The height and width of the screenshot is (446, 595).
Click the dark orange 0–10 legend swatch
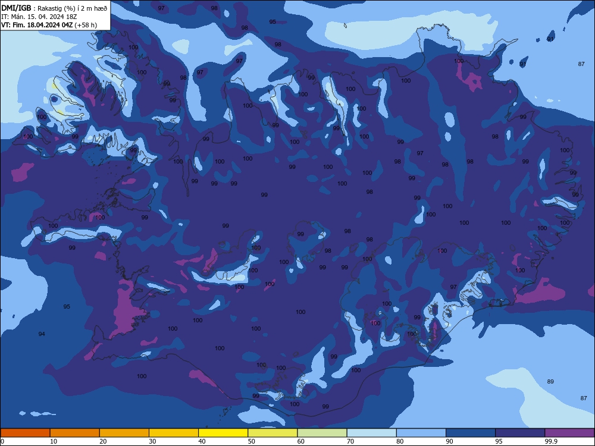tap(25, 433)
